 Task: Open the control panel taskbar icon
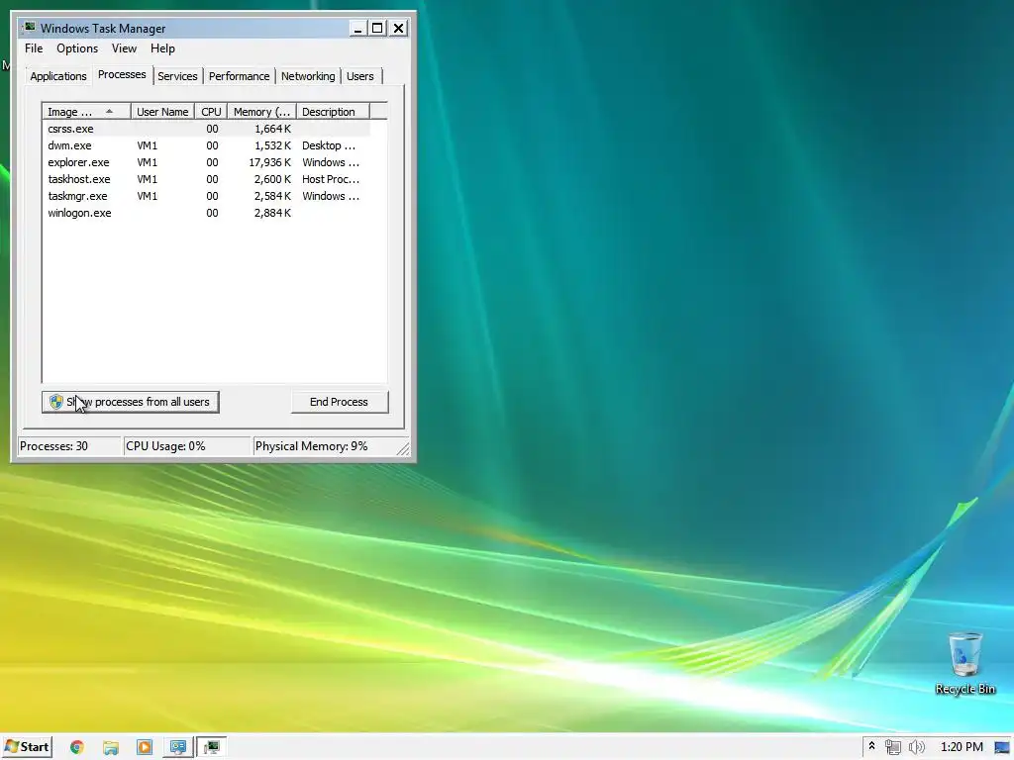click(178, 748)
